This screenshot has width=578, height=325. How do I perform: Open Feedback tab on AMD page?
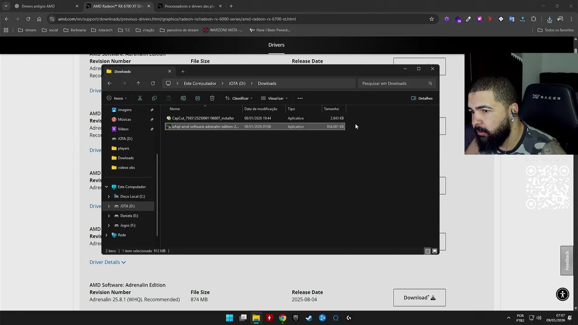[x=567, y=260]
